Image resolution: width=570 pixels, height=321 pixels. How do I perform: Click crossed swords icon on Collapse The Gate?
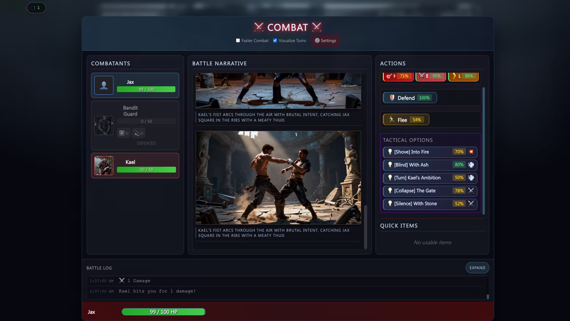[x=471, y=190]
